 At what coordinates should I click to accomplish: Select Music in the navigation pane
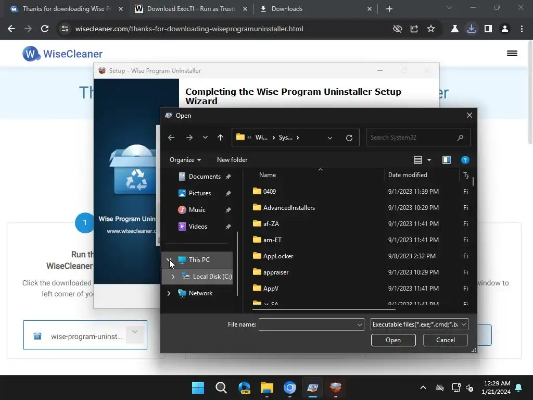tap(197, 210)
